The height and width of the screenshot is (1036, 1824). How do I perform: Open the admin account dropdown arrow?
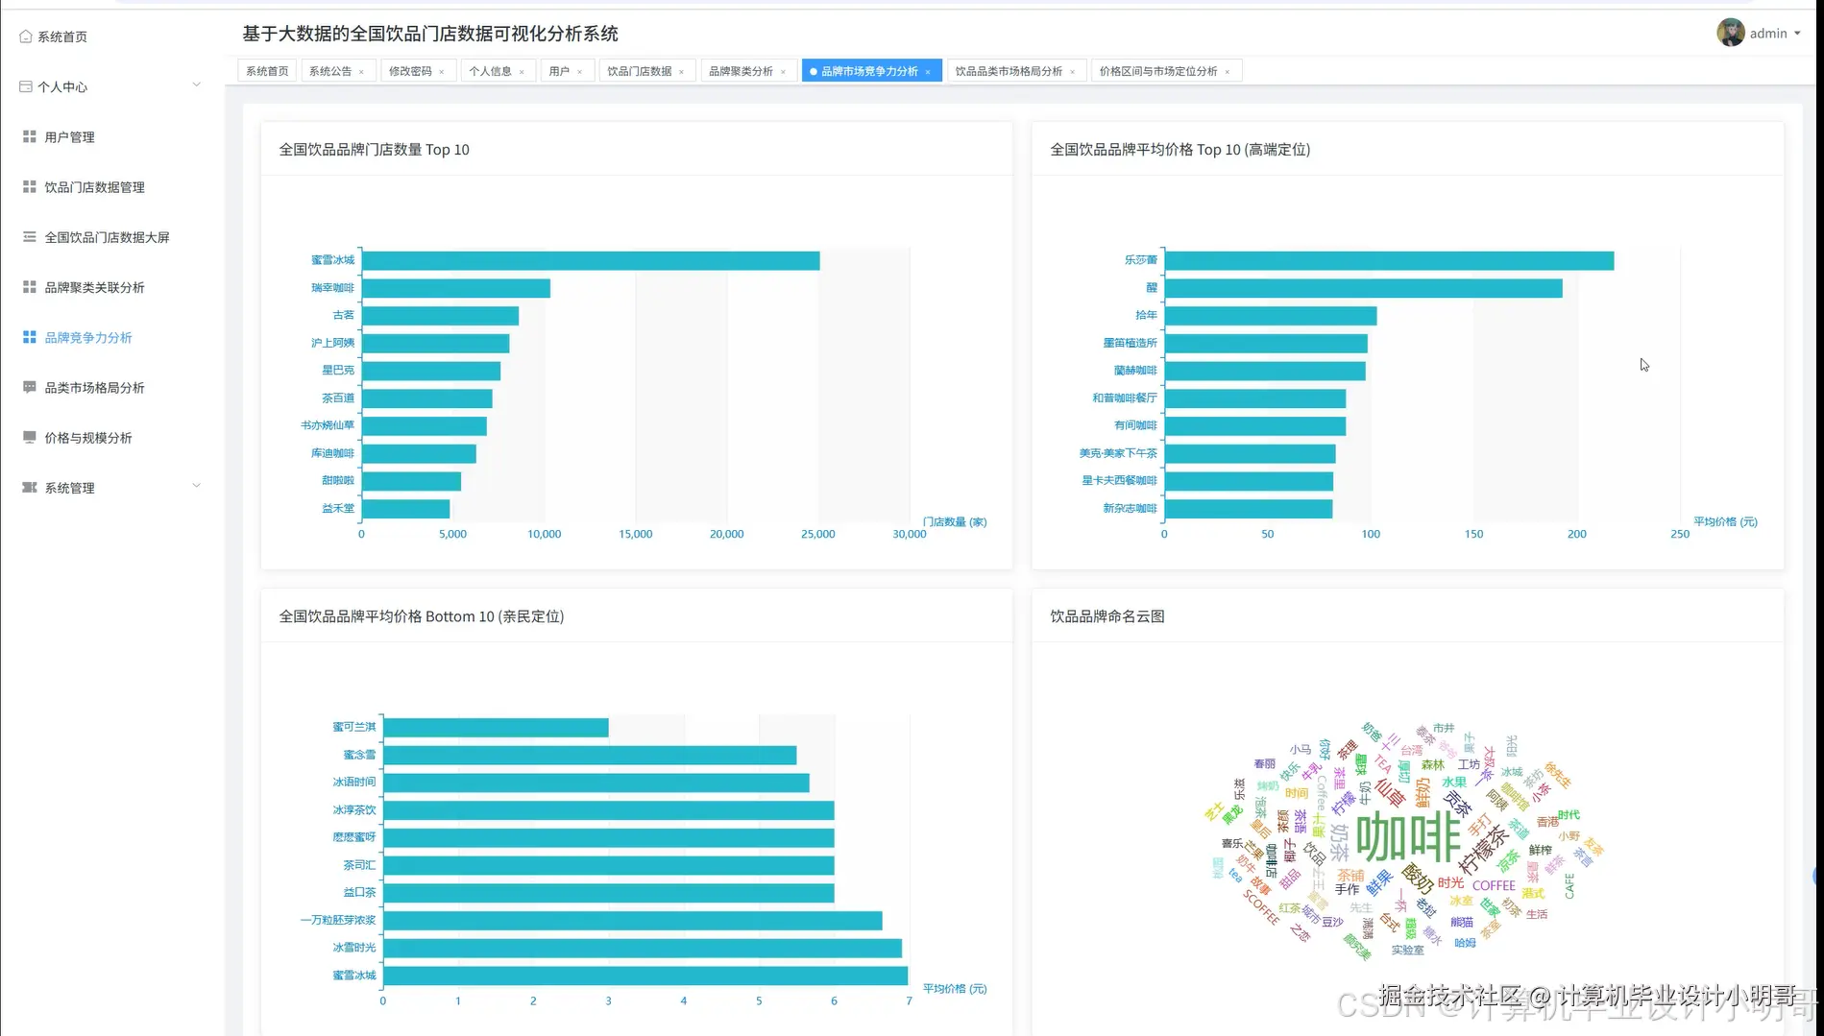point(1797,34)
